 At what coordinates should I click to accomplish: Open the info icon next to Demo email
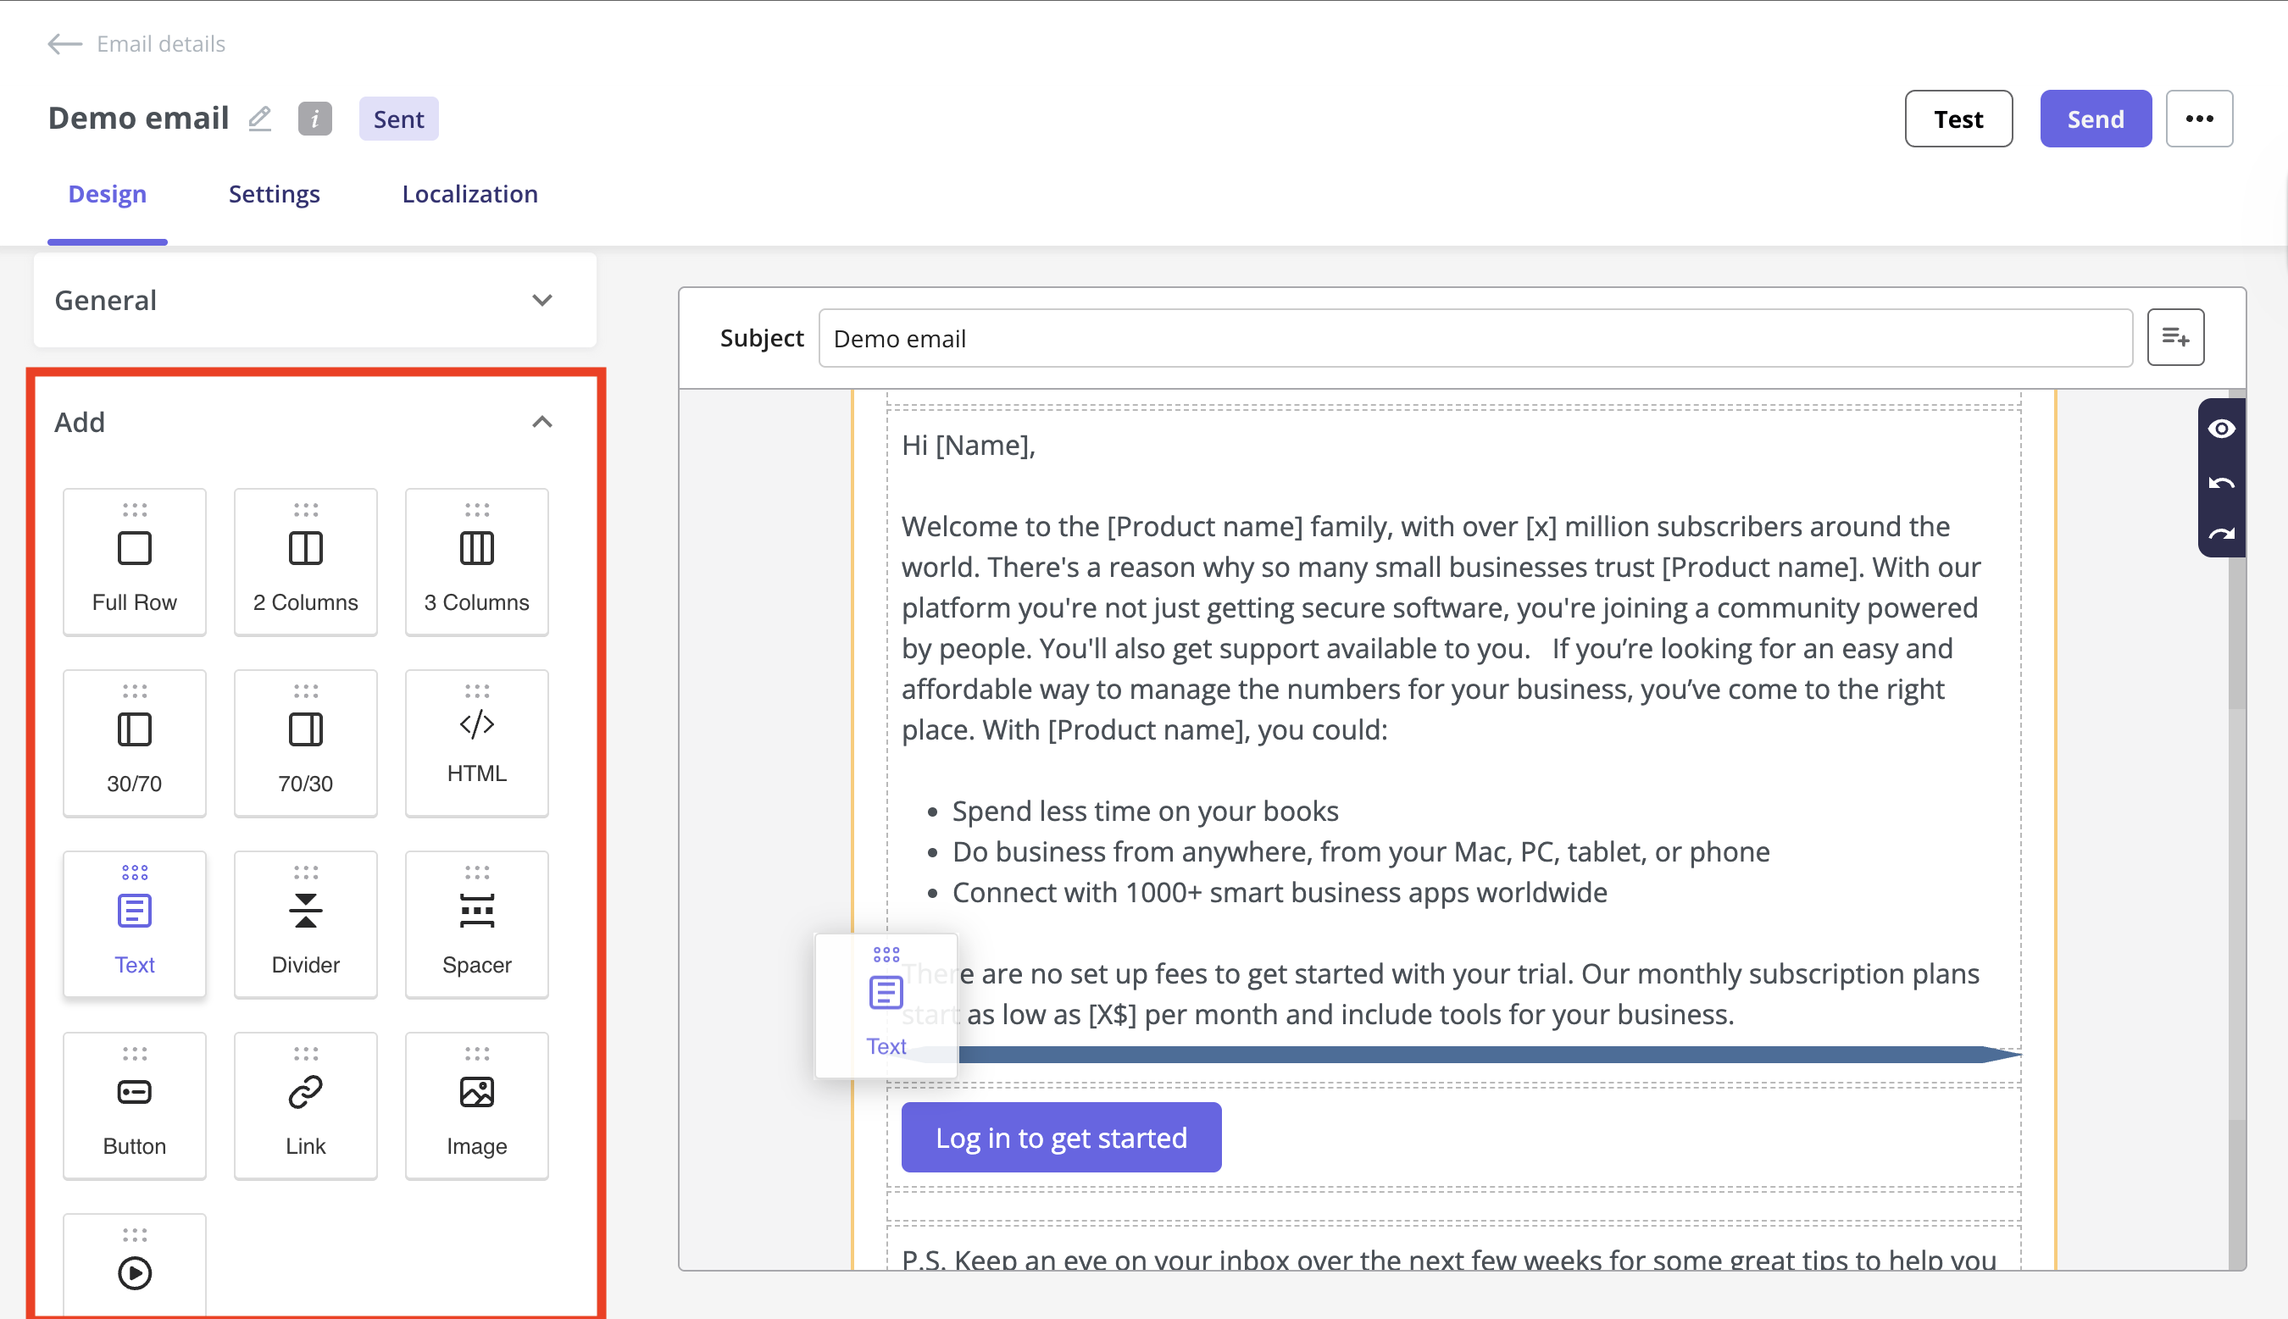click(x=314, y=119)
